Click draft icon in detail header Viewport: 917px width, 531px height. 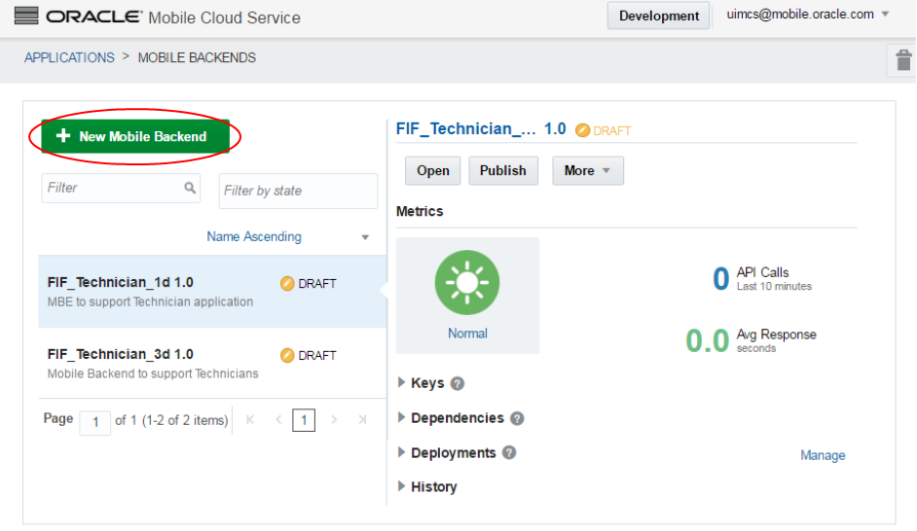(x=582, y=130)
